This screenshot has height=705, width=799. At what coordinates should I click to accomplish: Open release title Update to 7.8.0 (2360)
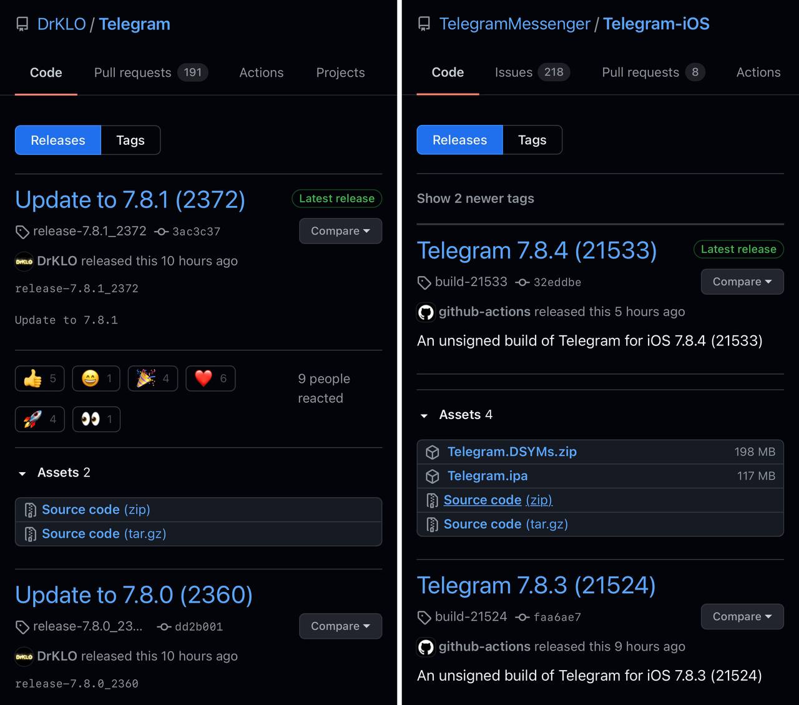coord(134,595)
